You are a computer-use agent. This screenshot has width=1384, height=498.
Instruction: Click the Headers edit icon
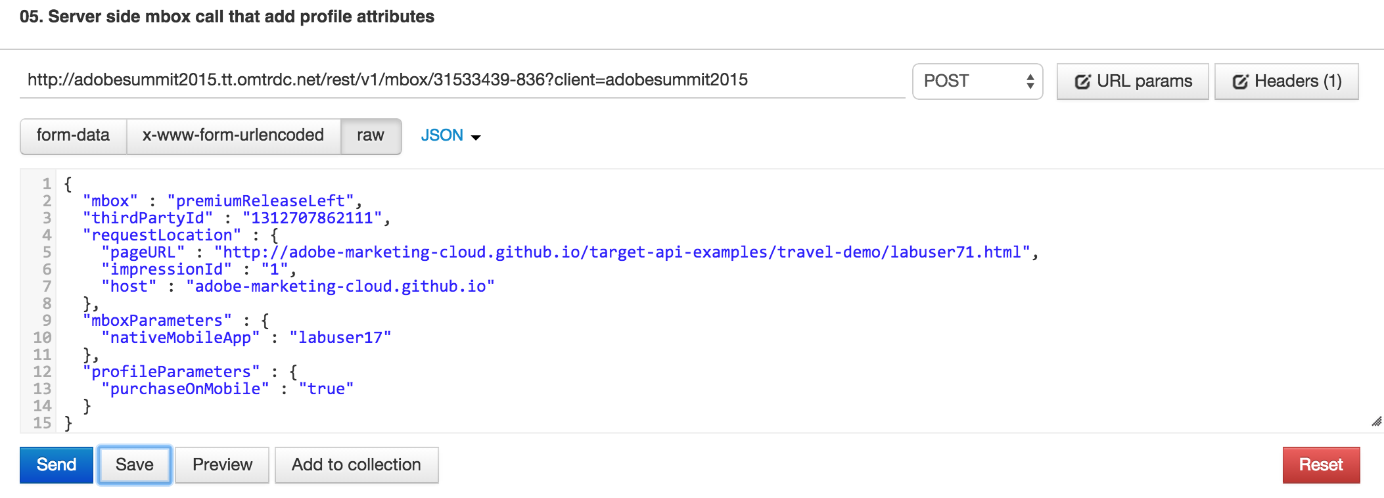(x=1240, y=81)
